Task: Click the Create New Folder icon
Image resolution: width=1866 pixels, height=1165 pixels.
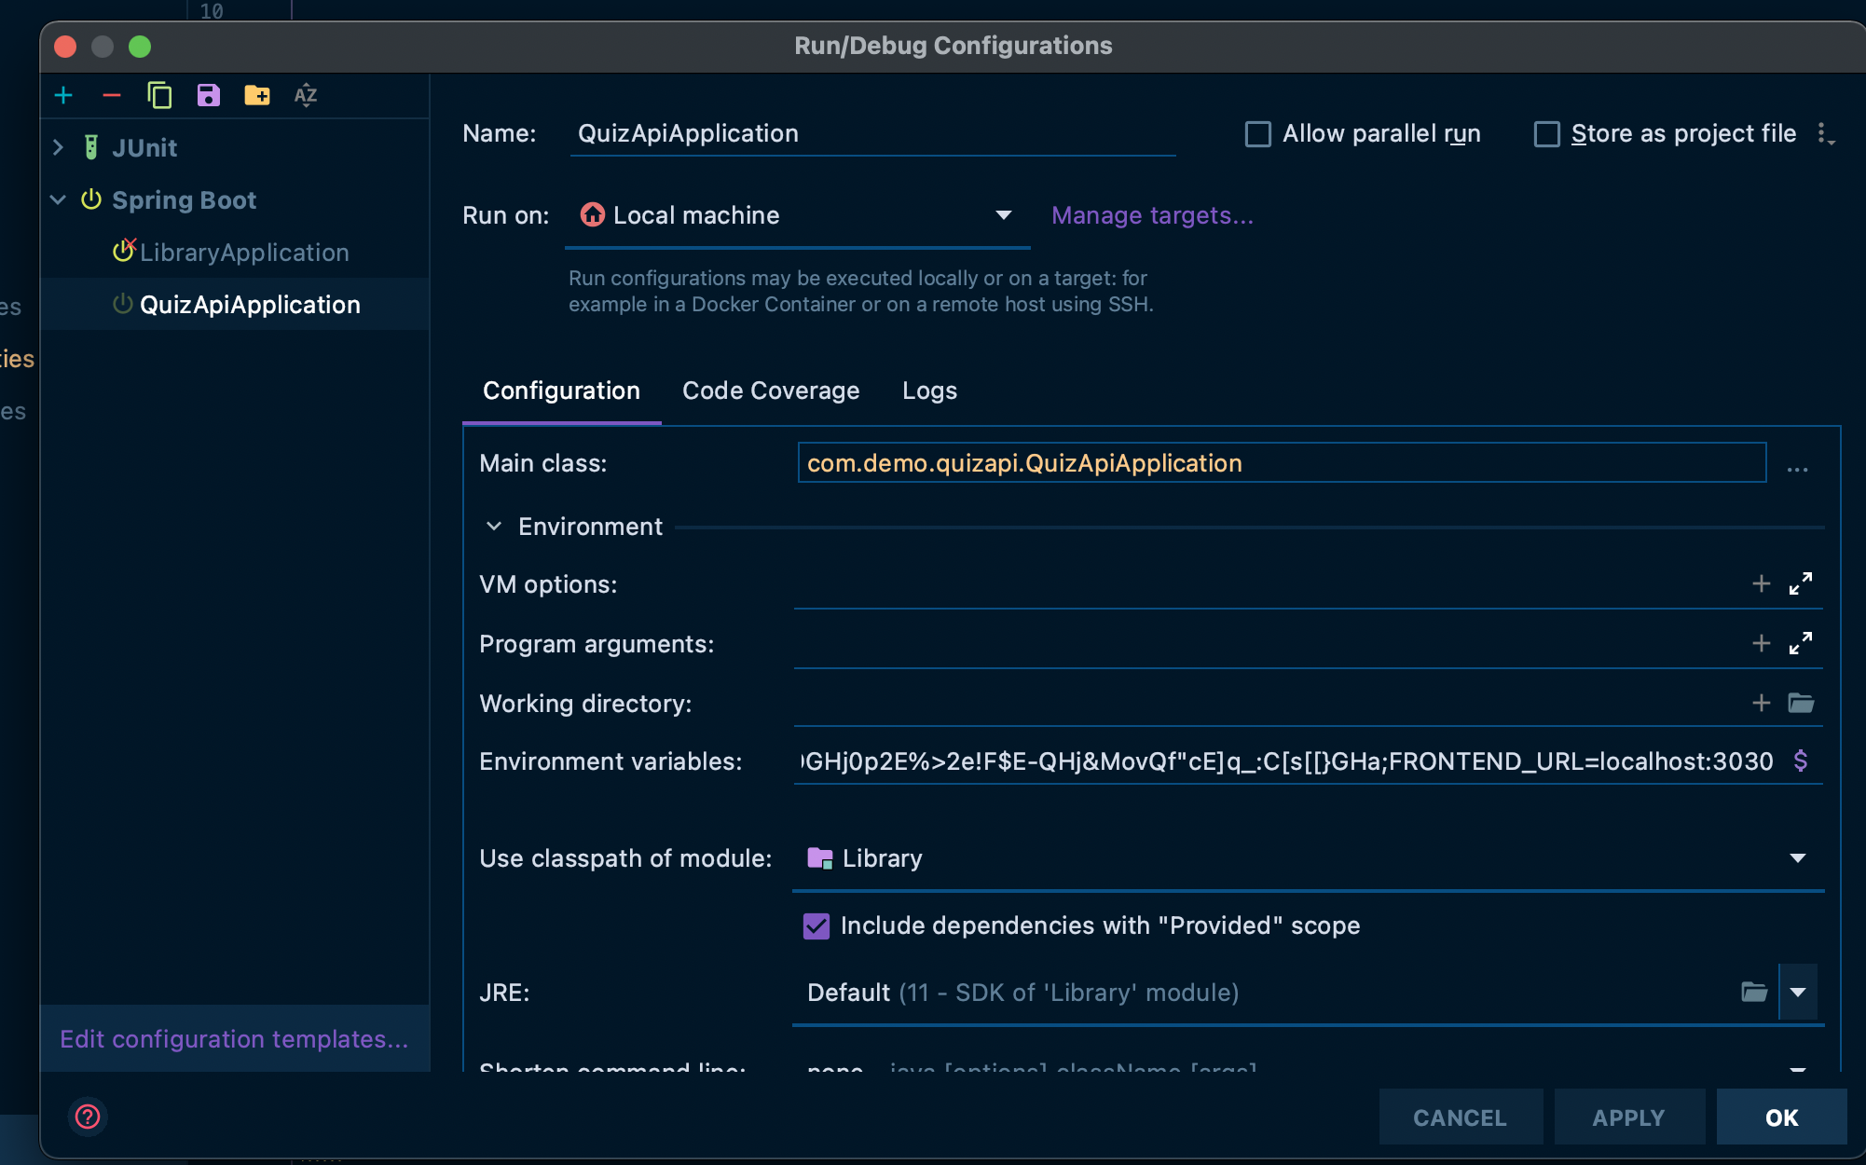Action: pyautogui.click(x=256, y=96)
